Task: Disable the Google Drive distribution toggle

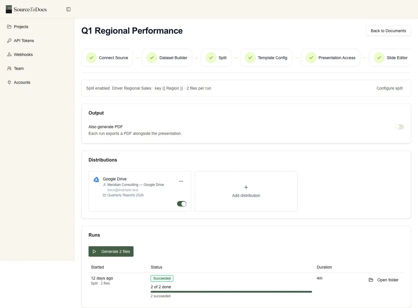Action: pos(182,204)
